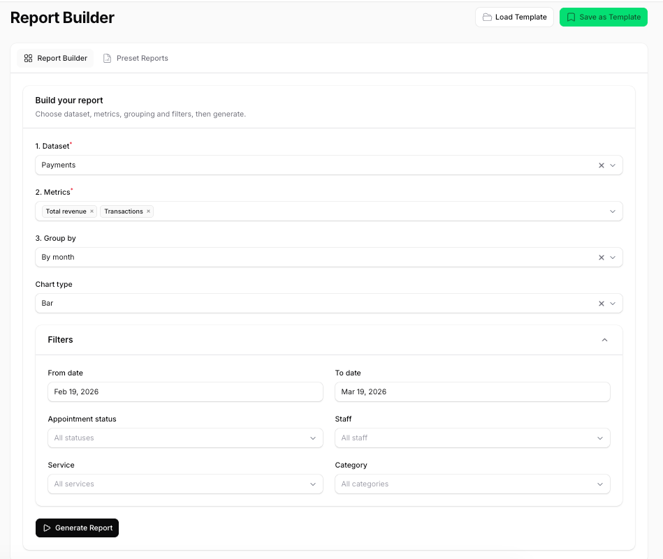Collapse the Filters section
Viewport: 663px width, 559px height.
[x=604, y=340]
